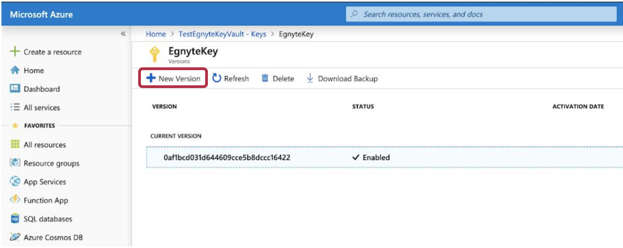Open Azure Cosmos DB entry

[53, 238]
